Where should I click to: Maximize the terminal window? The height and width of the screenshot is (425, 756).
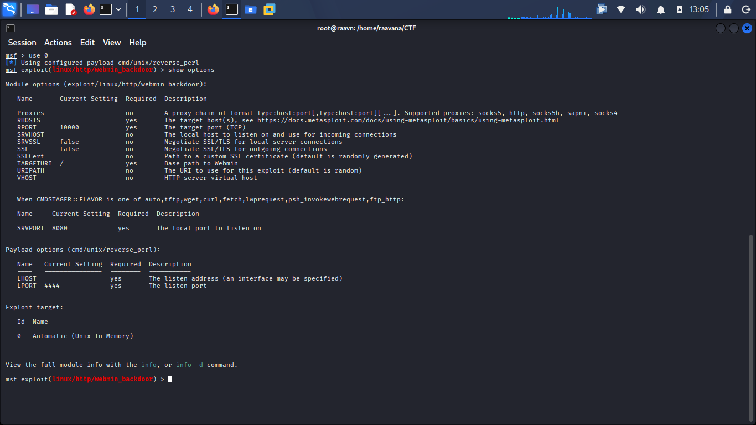tap(733, 28)
